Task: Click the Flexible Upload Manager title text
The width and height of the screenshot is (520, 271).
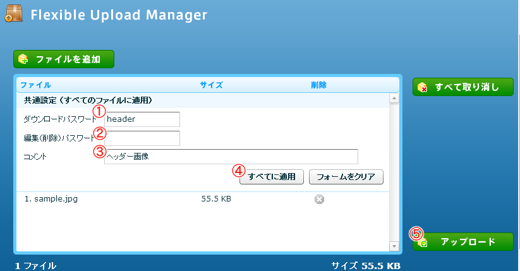Action: pyautogui.click(x=119, y=15)
